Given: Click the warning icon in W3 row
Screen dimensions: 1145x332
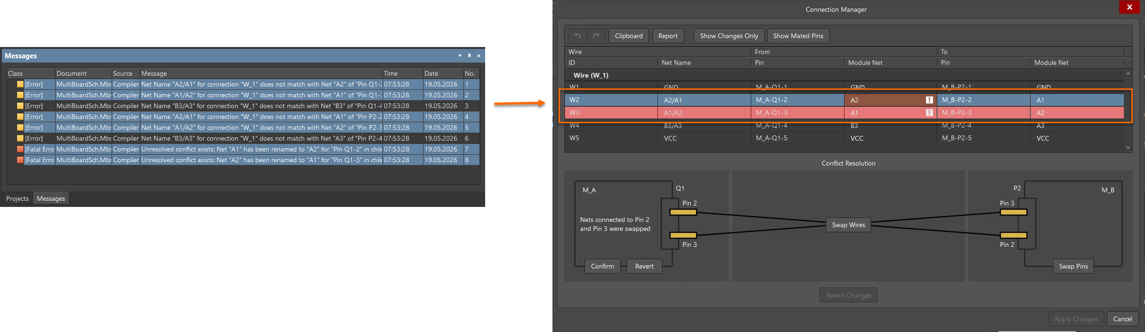Looking at the screenshot, I should click(x=929, y=112).
